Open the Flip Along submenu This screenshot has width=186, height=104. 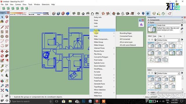114,54
